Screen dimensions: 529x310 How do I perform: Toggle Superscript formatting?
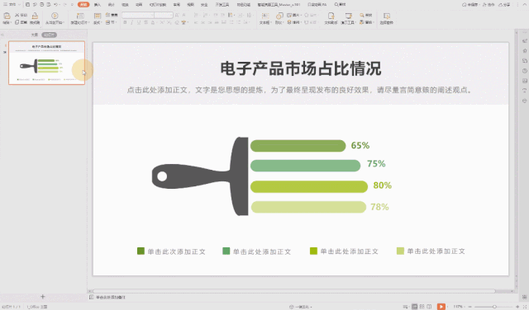(162, 22)
